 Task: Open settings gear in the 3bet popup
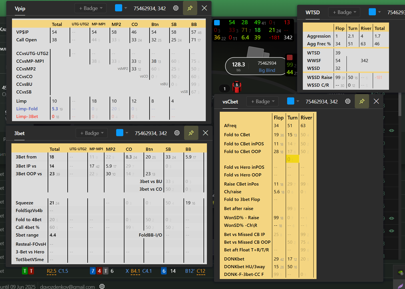point(177,133)
